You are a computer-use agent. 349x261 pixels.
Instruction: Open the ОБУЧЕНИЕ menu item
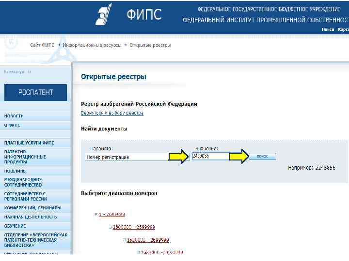click(15, 226)
